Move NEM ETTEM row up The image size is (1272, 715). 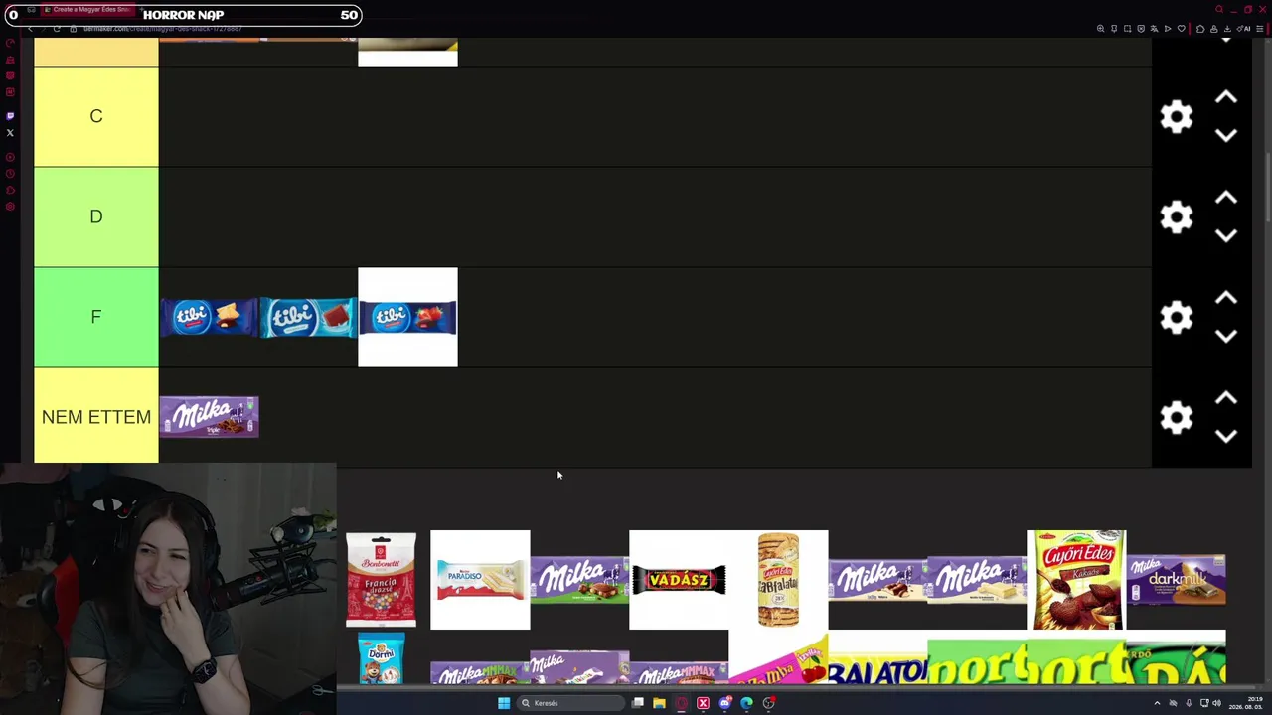click(x=1226, y=398)
